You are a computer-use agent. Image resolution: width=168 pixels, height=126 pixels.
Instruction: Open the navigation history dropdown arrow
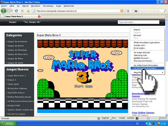12,11
